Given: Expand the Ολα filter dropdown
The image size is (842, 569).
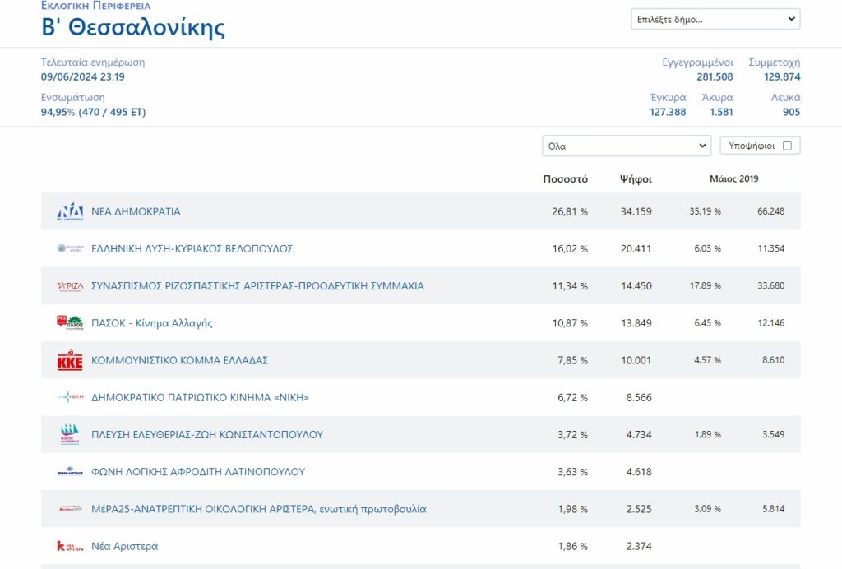Looking at the screenshot, I should click(x=627, y=146).
